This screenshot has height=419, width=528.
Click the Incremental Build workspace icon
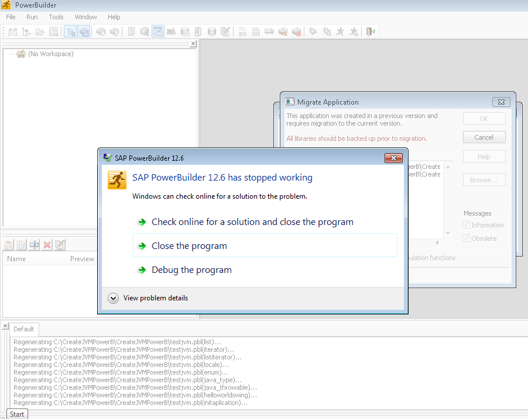(242, 32)
